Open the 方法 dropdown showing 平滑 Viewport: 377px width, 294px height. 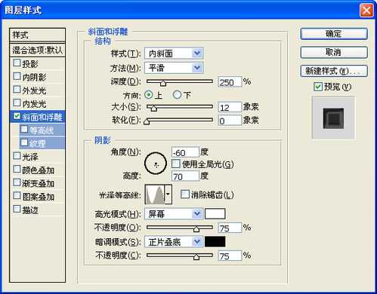click(x=174, y=68)
